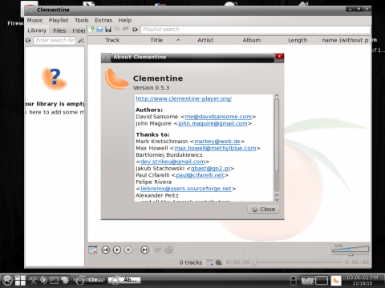Image resolution: width=385 pixels, height=288 pixels.
Task: Launch the terminal icon in taskbar
Action: point(55,280)
